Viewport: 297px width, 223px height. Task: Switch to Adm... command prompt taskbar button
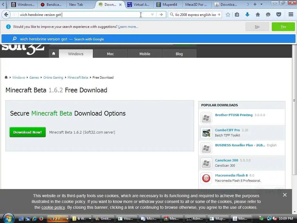(x=195, y=219)
